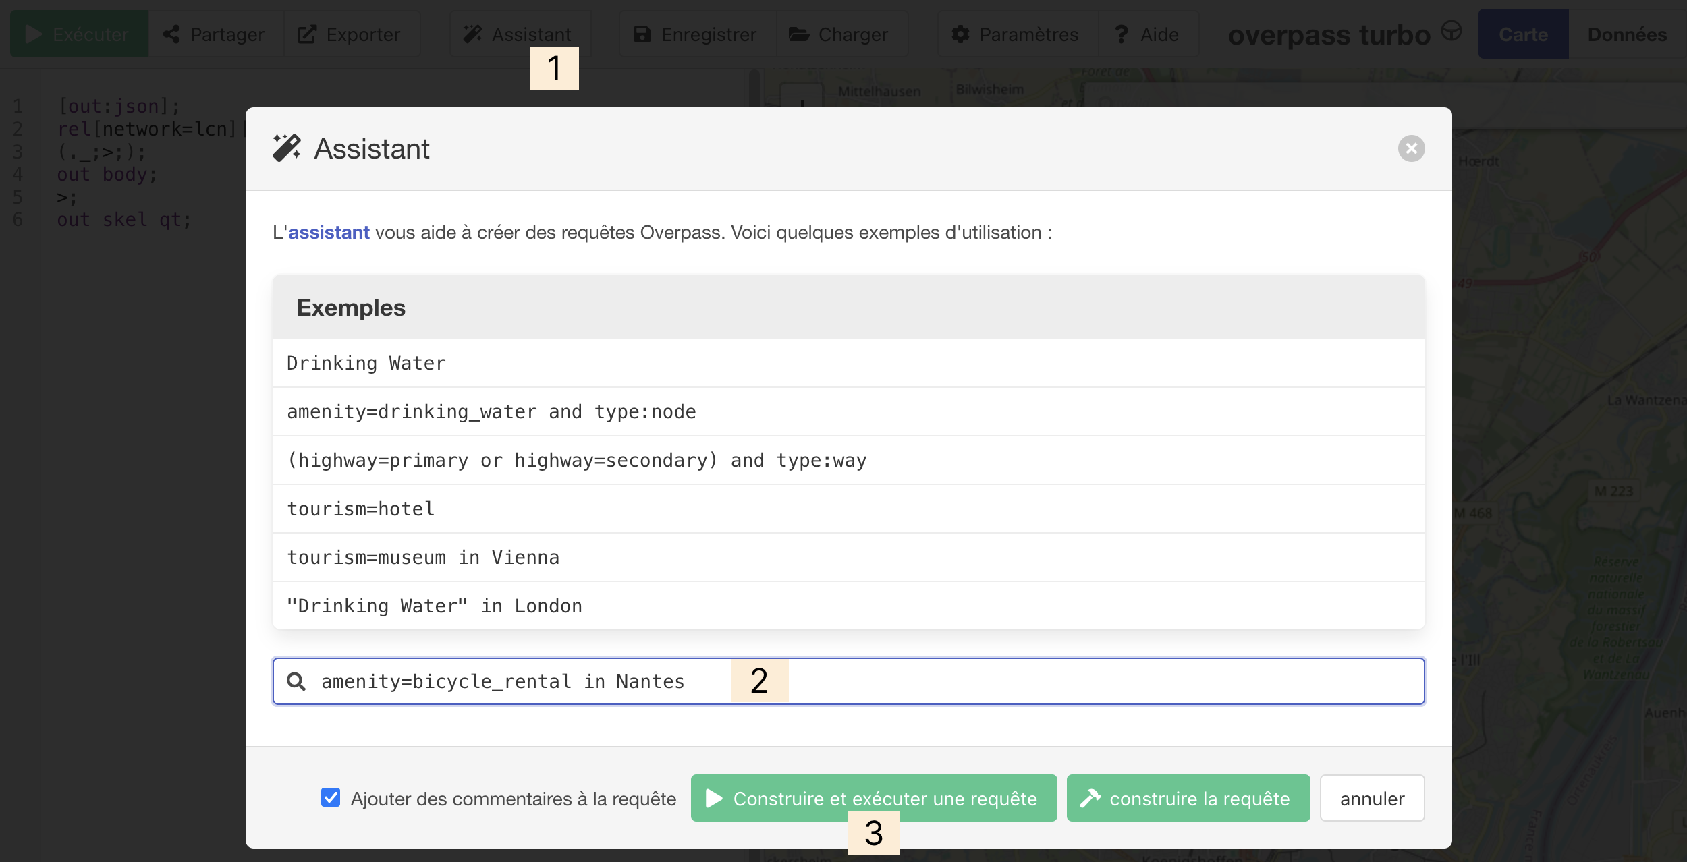Close the Assistant dialog with X
The image size is (1687, 862).
[x=1411, y=148]
